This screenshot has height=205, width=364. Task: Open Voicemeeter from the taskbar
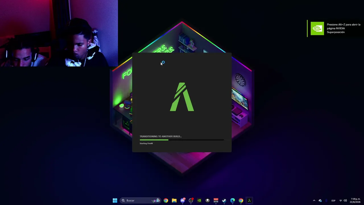[x=216, y=200]
